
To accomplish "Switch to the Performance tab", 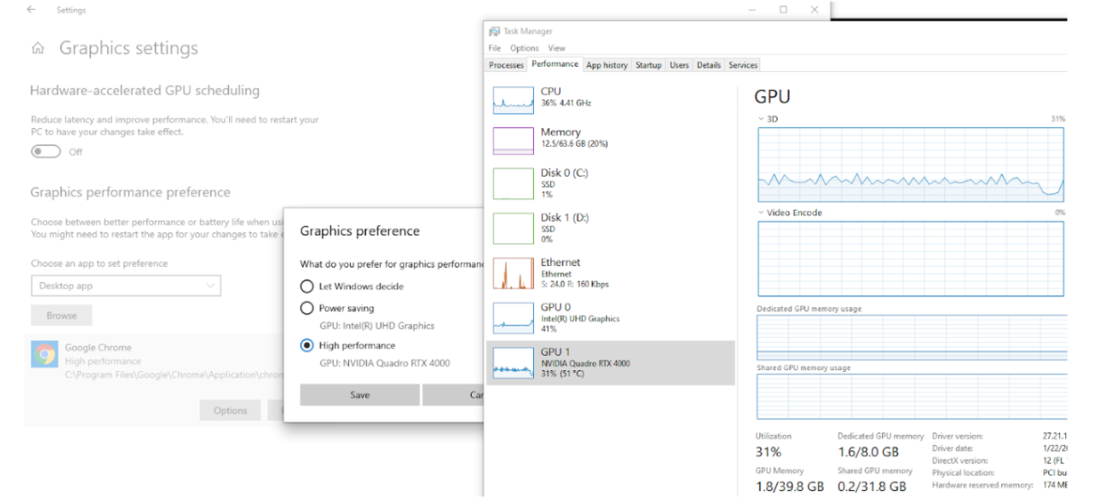I will click(555, 65).
